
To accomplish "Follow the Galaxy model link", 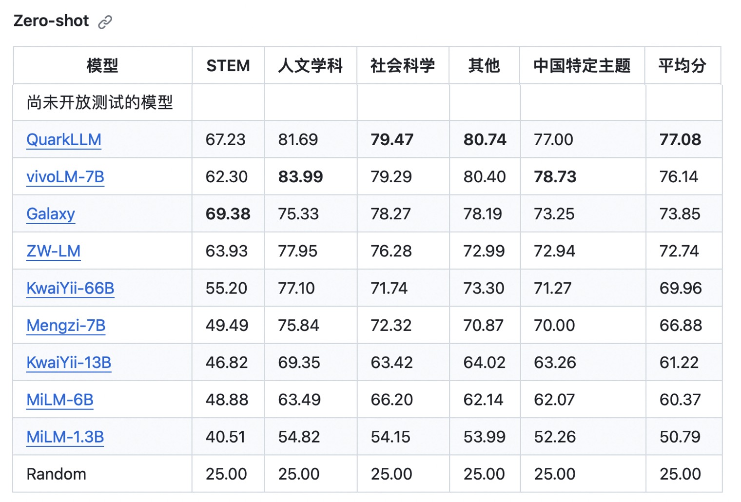I will (51, 213).
